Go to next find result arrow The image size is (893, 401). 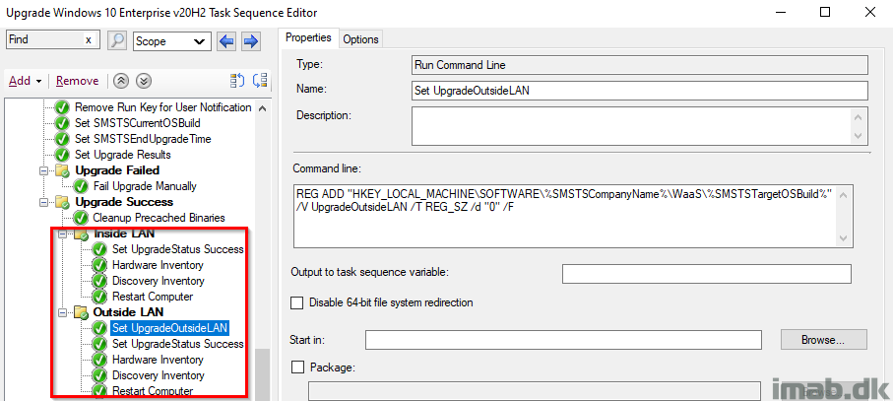tap(251, 41)
